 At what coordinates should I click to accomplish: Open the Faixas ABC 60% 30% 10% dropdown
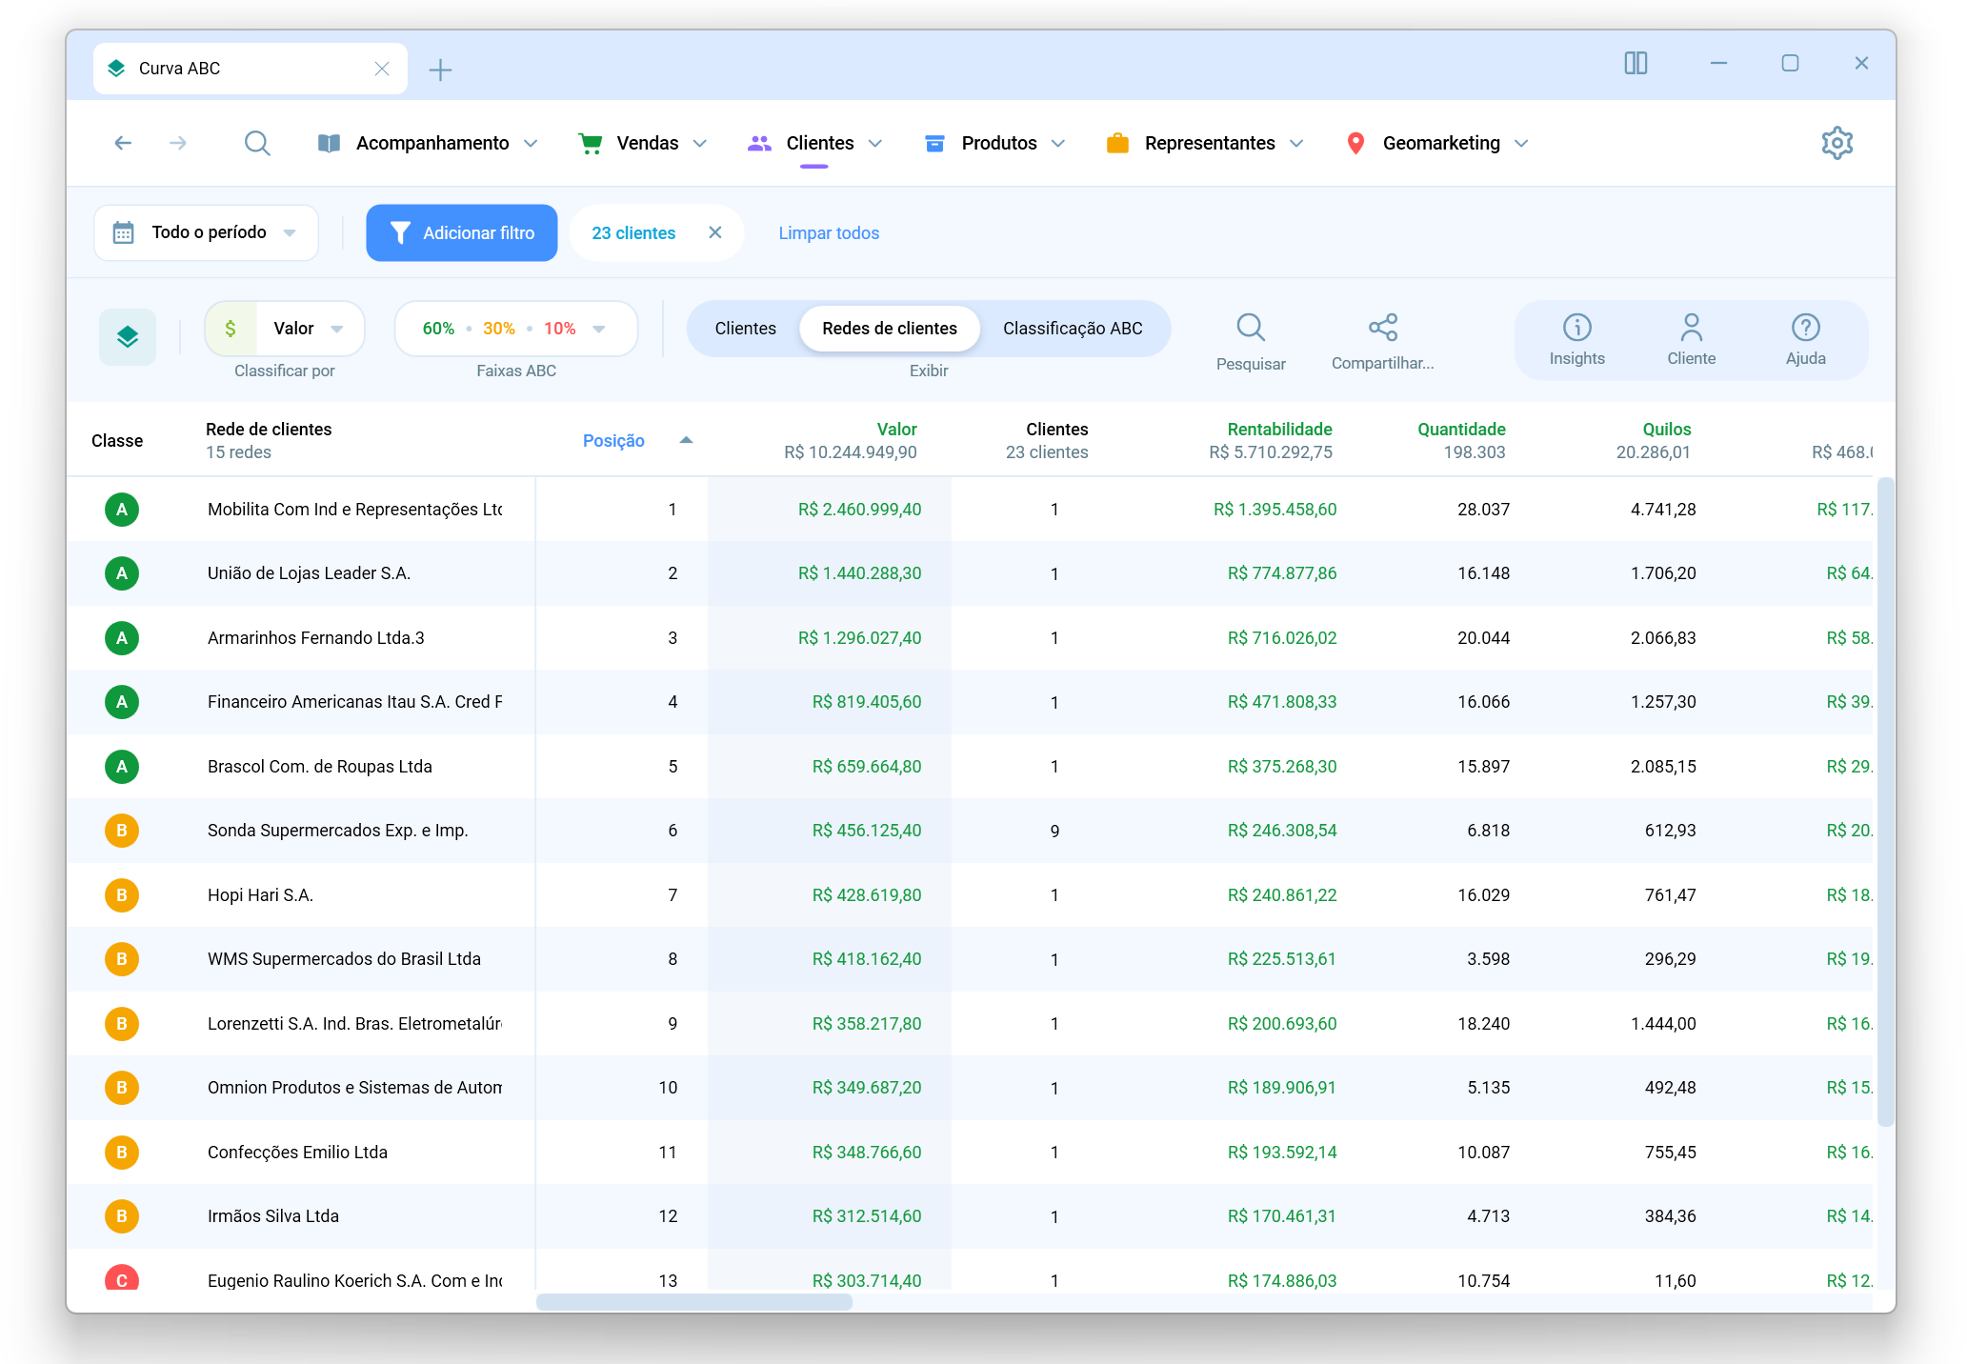[516, 329]
